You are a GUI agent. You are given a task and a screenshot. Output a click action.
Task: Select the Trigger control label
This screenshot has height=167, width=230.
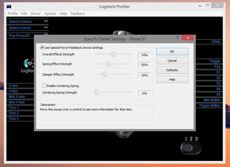215,61
